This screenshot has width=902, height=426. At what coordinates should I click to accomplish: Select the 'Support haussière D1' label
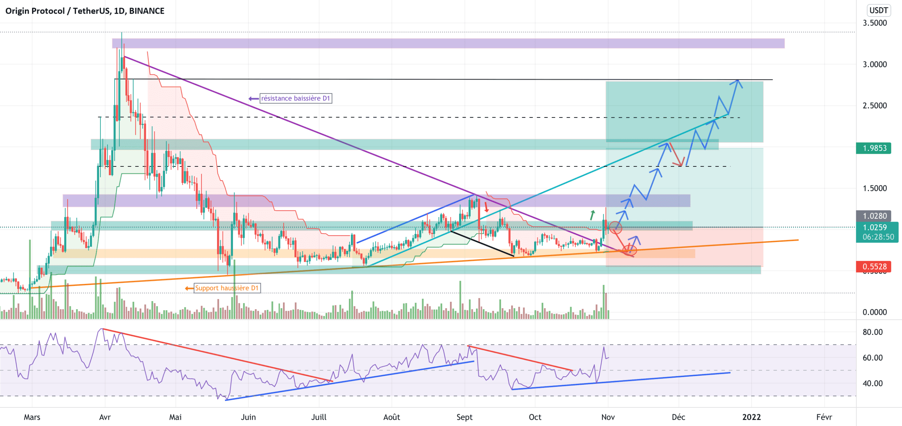coord(227,288)
